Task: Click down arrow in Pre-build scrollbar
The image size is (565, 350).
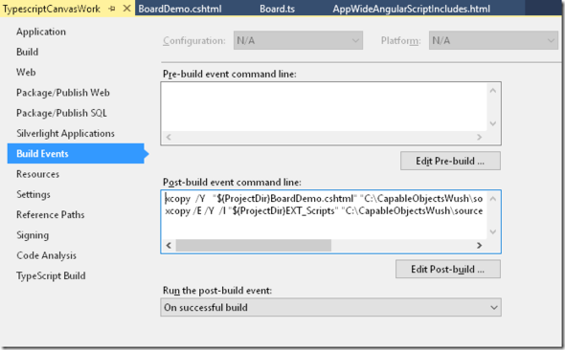Action: click(493, 123)
